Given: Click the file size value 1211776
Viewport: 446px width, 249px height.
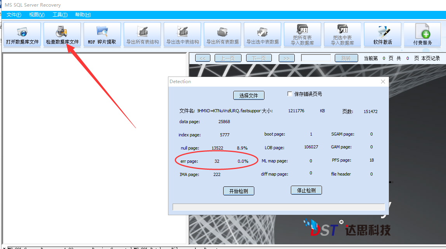Looking at the screenshot, I should click(x=296, y=111).
